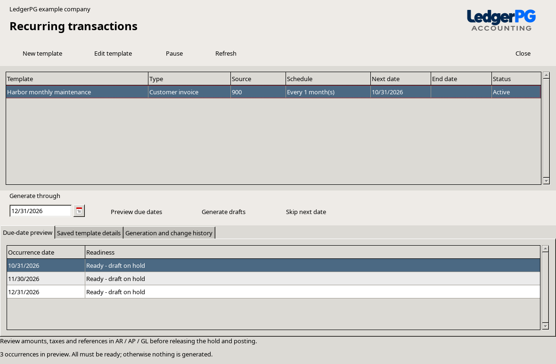Pause the selected recurring template
Viewport: 556px width, 364px height.
(174, 54)
